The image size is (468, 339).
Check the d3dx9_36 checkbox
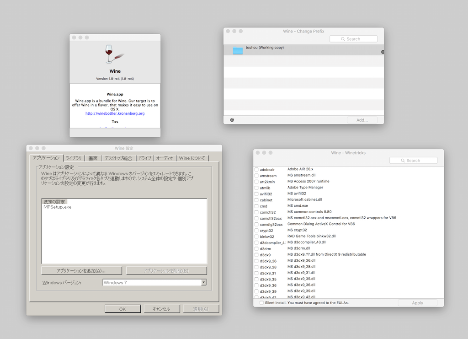(x=256, y=285)
